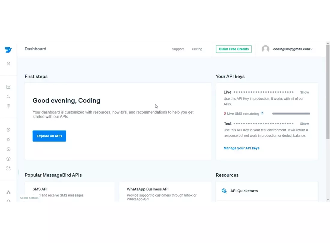Image resolution: width=330 pixels, height=243 pixels.
Task: Click the user avatar icon
Action: (265, 49)
